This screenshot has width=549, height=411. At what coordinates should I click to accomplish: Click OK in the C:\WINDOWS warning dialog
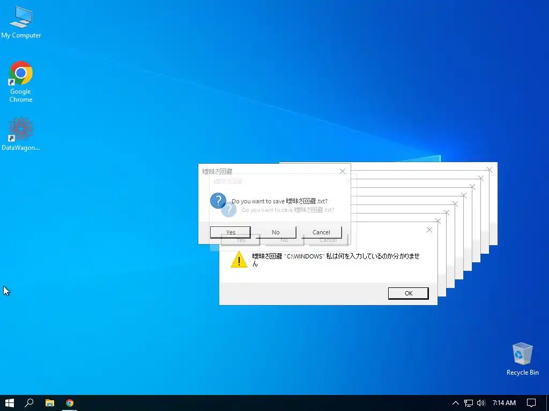(x=408, y=293)
